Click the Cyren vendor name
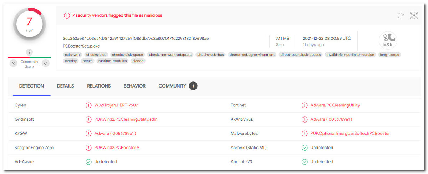This screenshot has width=428, height=174. pyautogui.click(x=20, y=105)
